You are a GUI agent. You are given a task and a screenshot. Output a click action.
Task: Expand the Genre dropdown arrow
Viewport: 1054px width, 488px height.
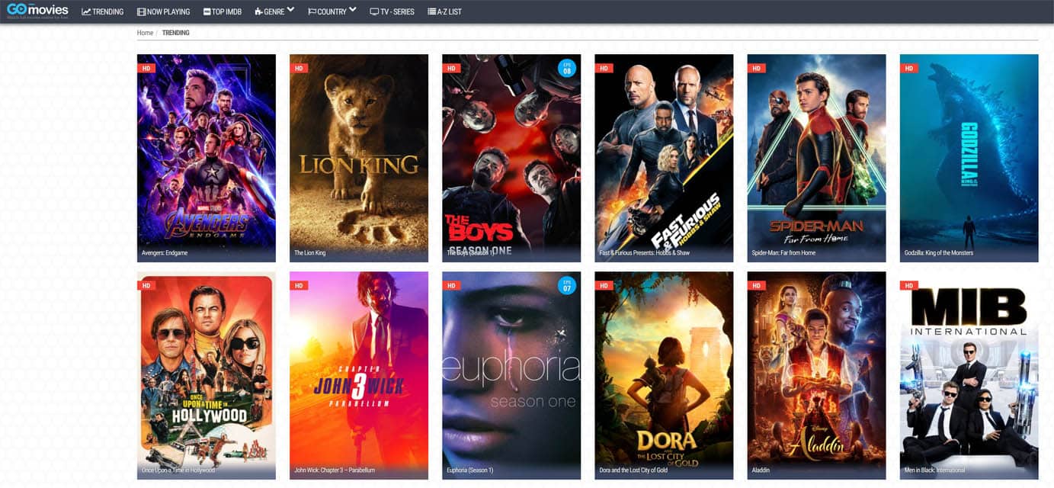(x=290, y=10)
